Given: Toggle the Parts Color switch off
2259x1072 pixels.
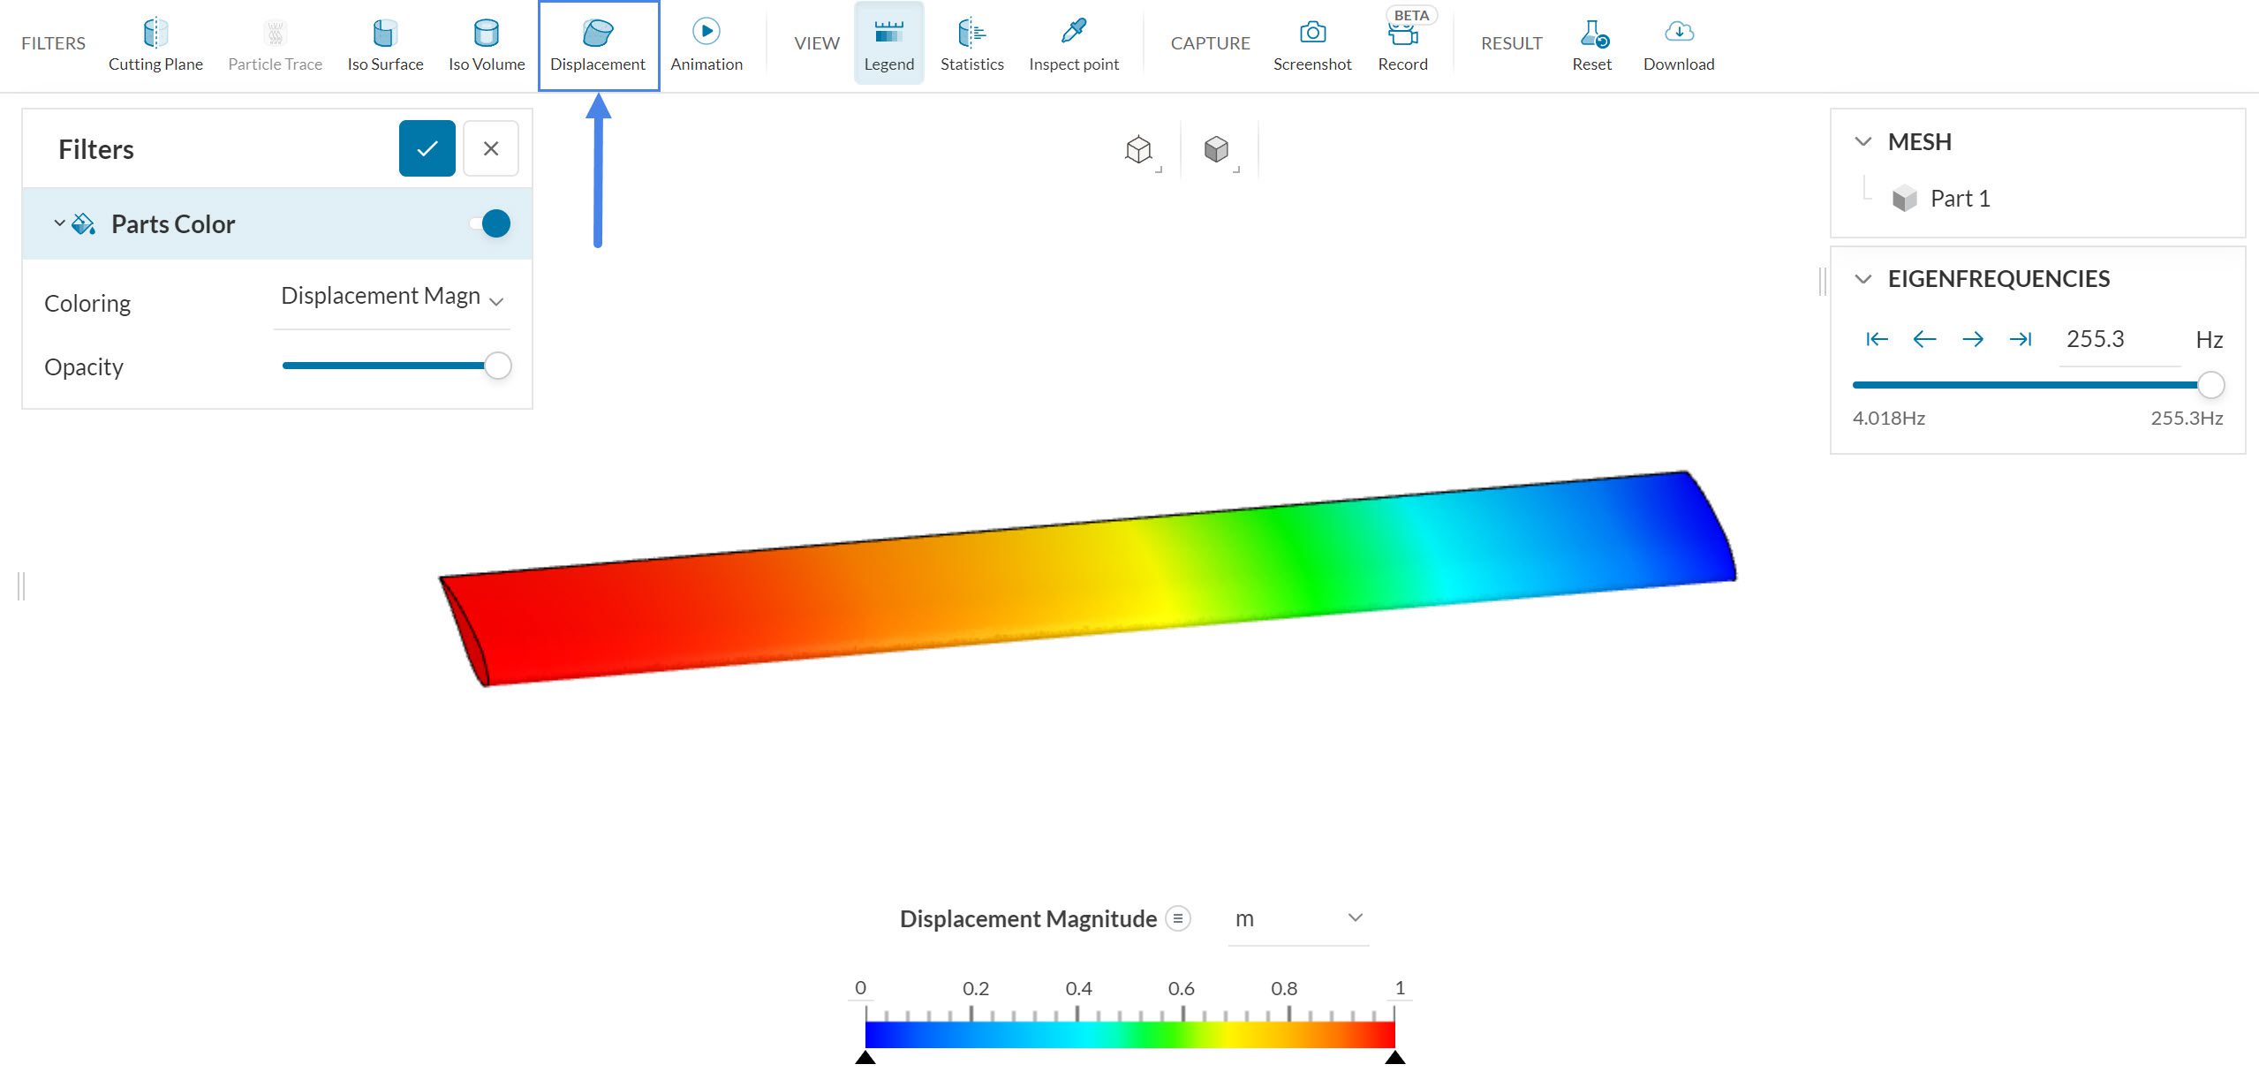Looking at the screenshot, I should tap(491, 223).
